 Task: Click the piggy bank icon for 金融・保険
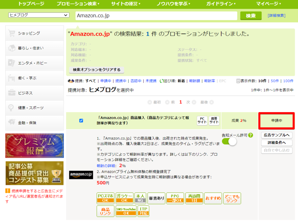click(12, 122)
